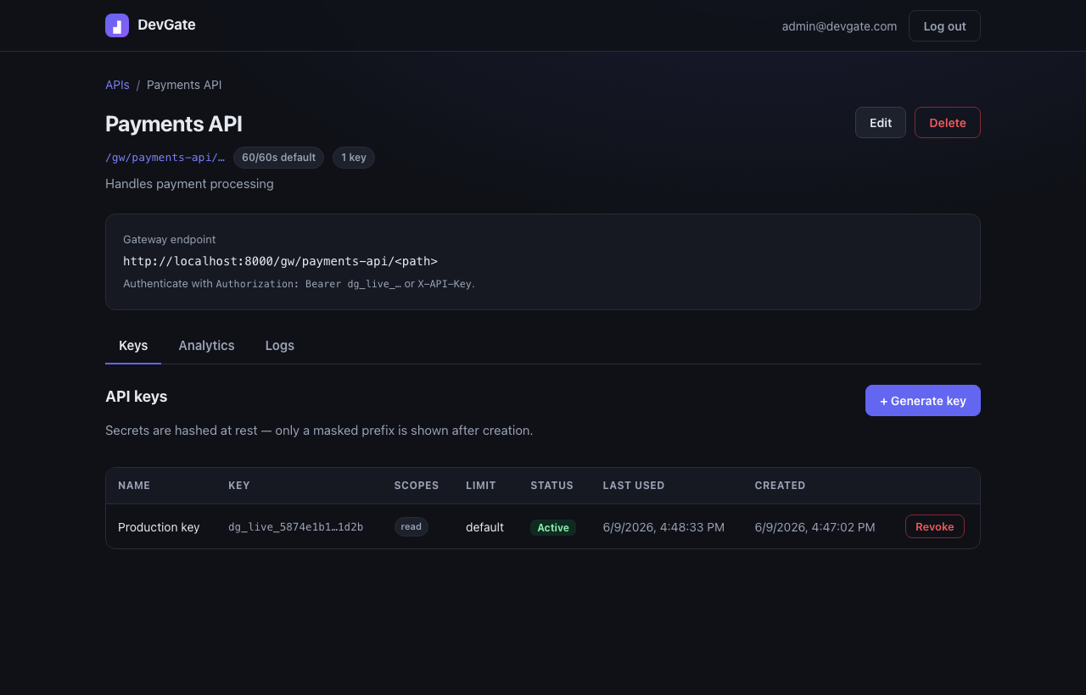Click the SCOPES column header
This screenshot has width=1086, height=695.
pyautogui.click(x=417, y=486)
